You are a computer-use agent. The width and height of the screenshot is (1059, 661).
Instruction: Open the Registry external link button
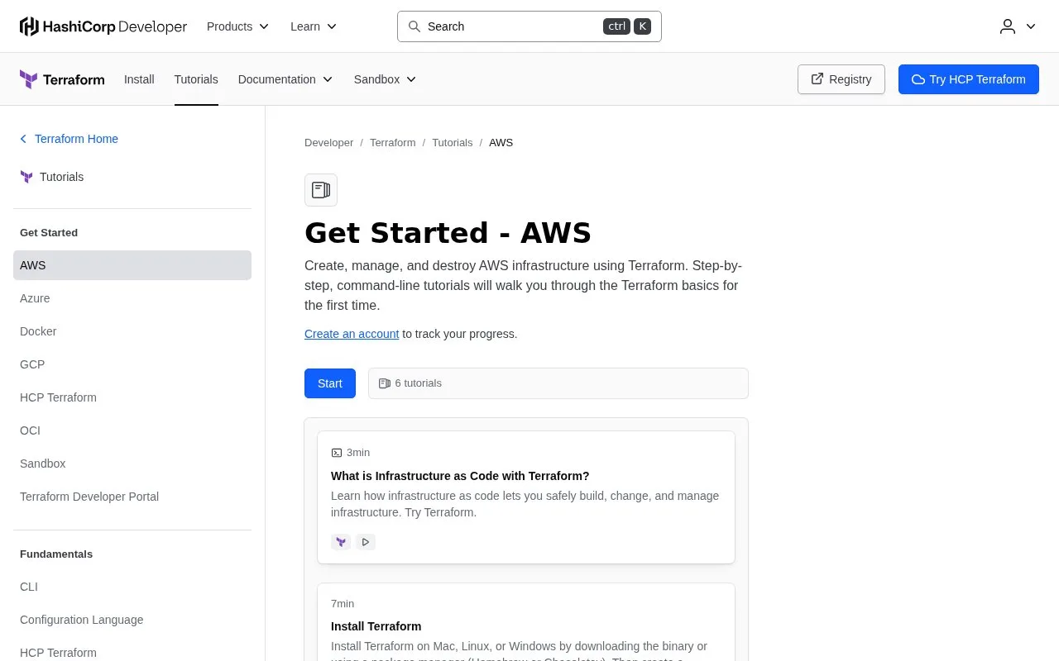point(841,79)
